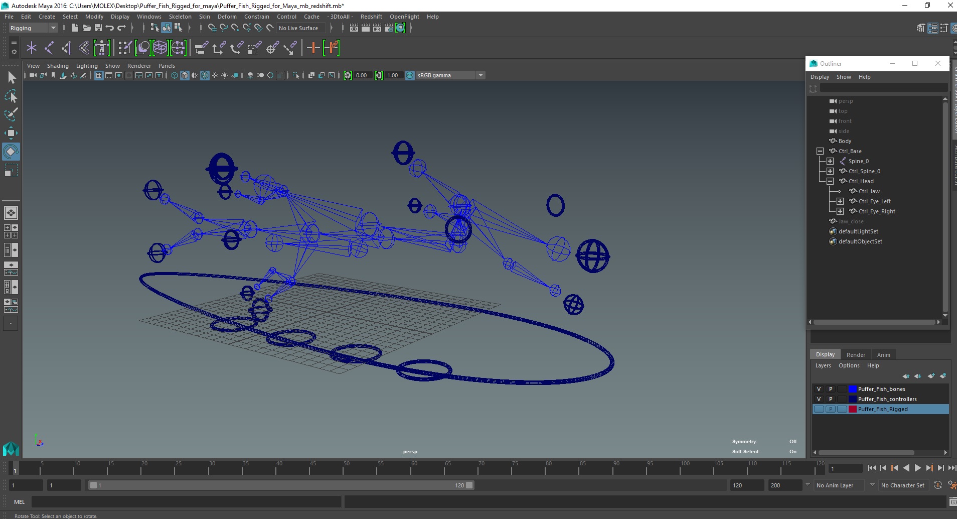
Task: Open the Constrain menu
Action: pos(256,17)
